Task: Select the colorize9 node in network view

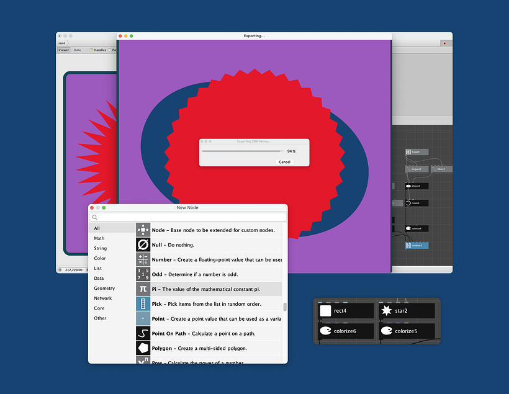Action: click(x=417, y=228)
